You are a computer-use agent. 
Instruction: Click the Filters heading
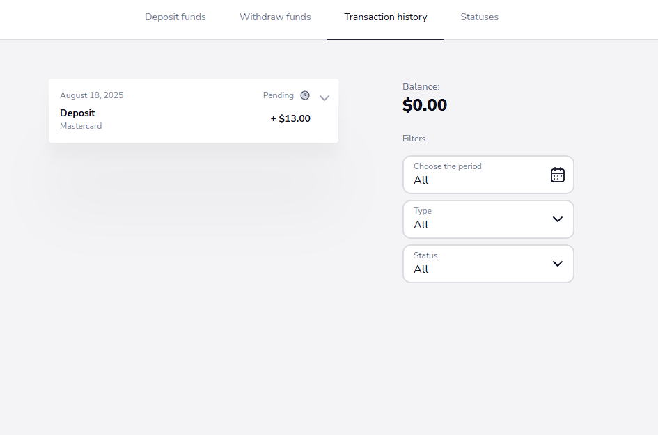tap(414, 139)
